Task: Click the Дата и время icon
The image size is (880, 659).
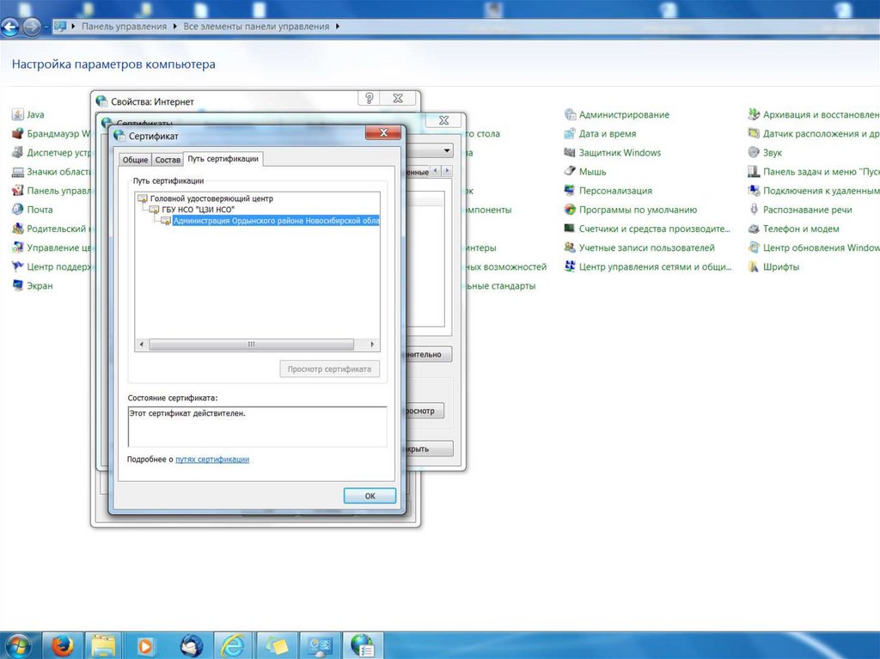Action: 570,134
